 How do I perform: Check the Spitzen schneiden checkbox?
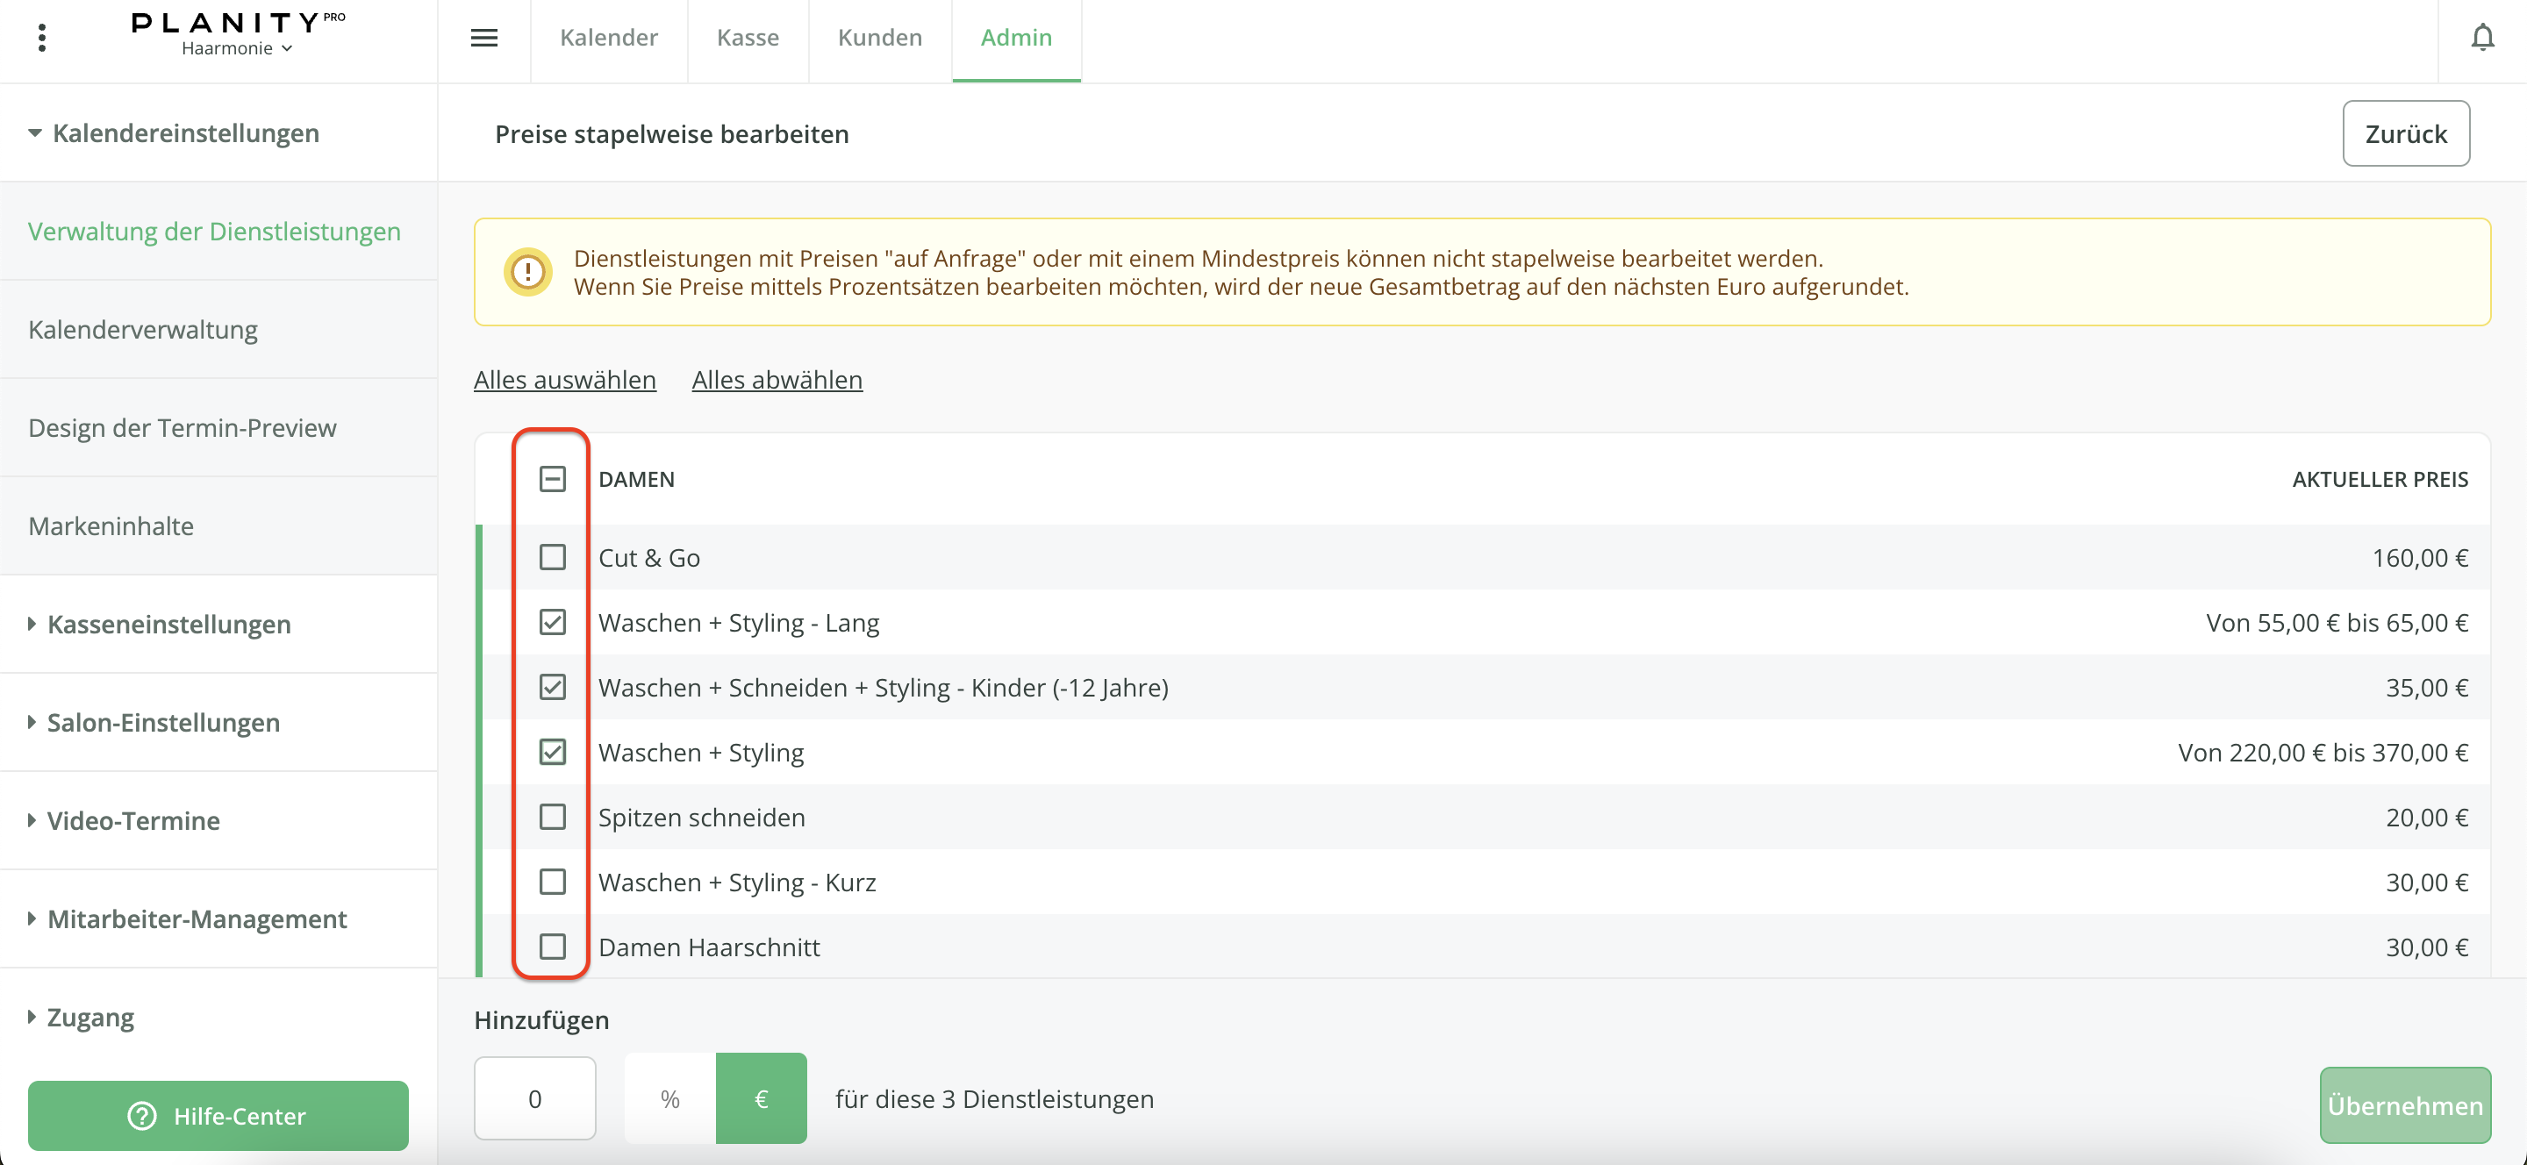pos(552,817)
